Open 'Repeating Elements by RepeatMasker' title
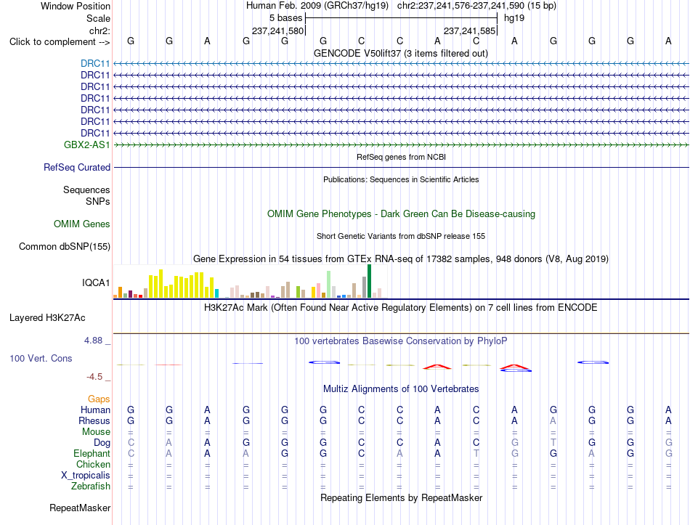 pos(401,497)
